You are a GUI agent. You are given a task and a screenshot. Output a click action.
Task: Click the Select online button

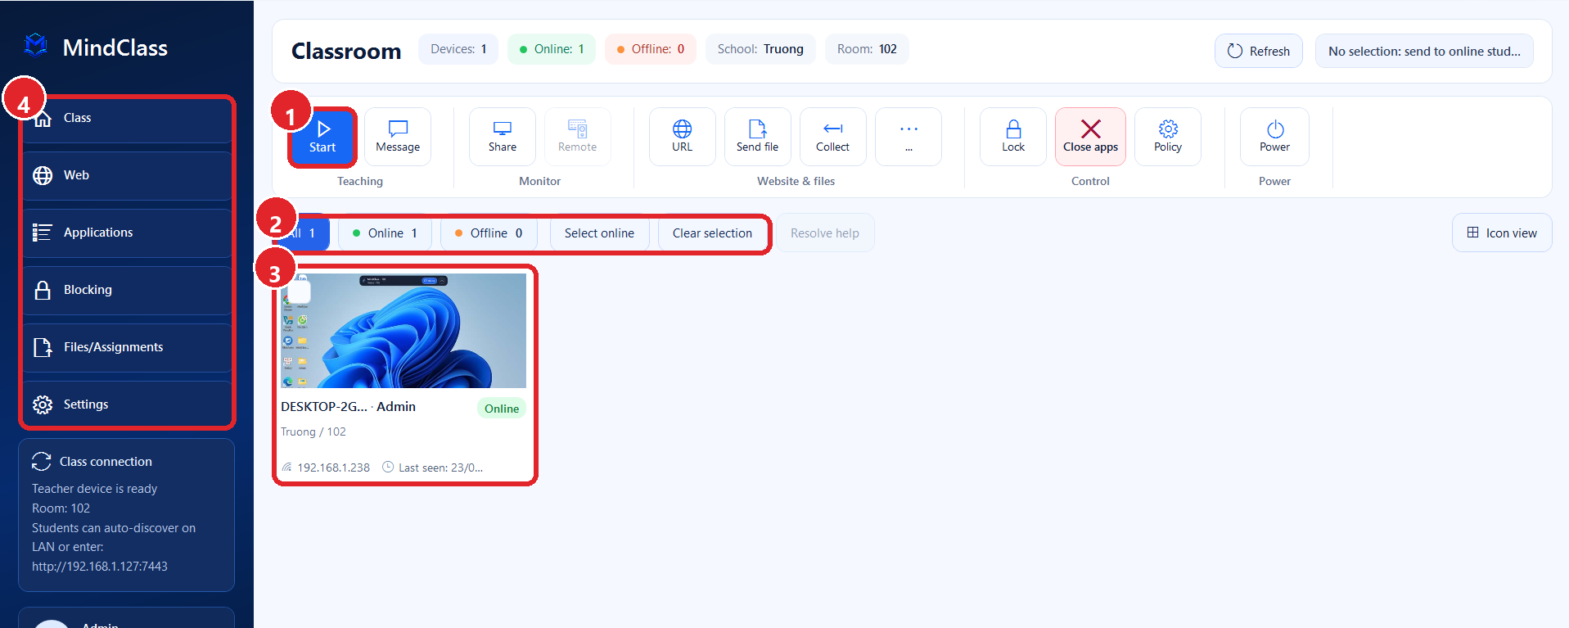point(599,233)
